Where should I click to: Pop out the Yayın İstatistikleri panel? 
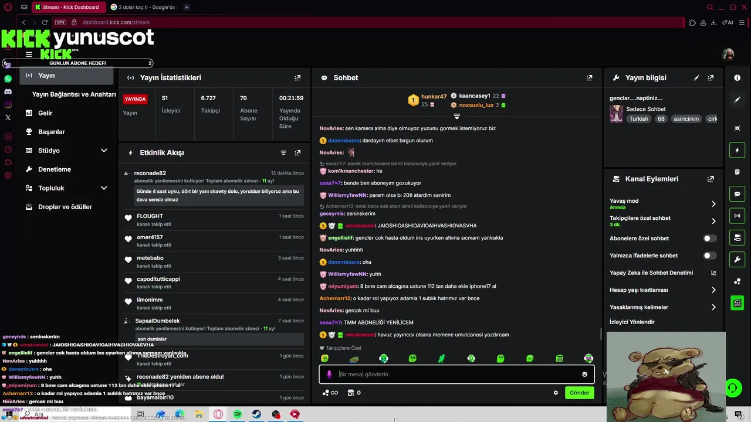click(297, 78)
